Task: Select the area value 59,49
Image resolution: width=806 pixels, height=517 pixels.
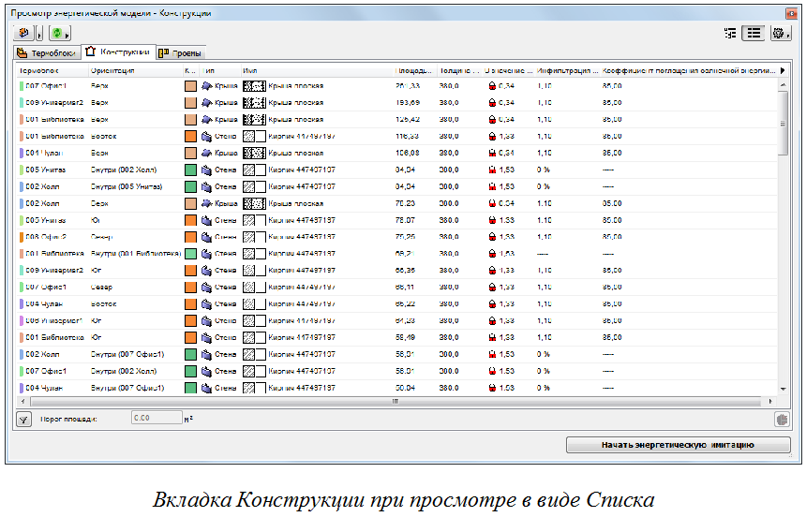Action: [x=406, y=338]
